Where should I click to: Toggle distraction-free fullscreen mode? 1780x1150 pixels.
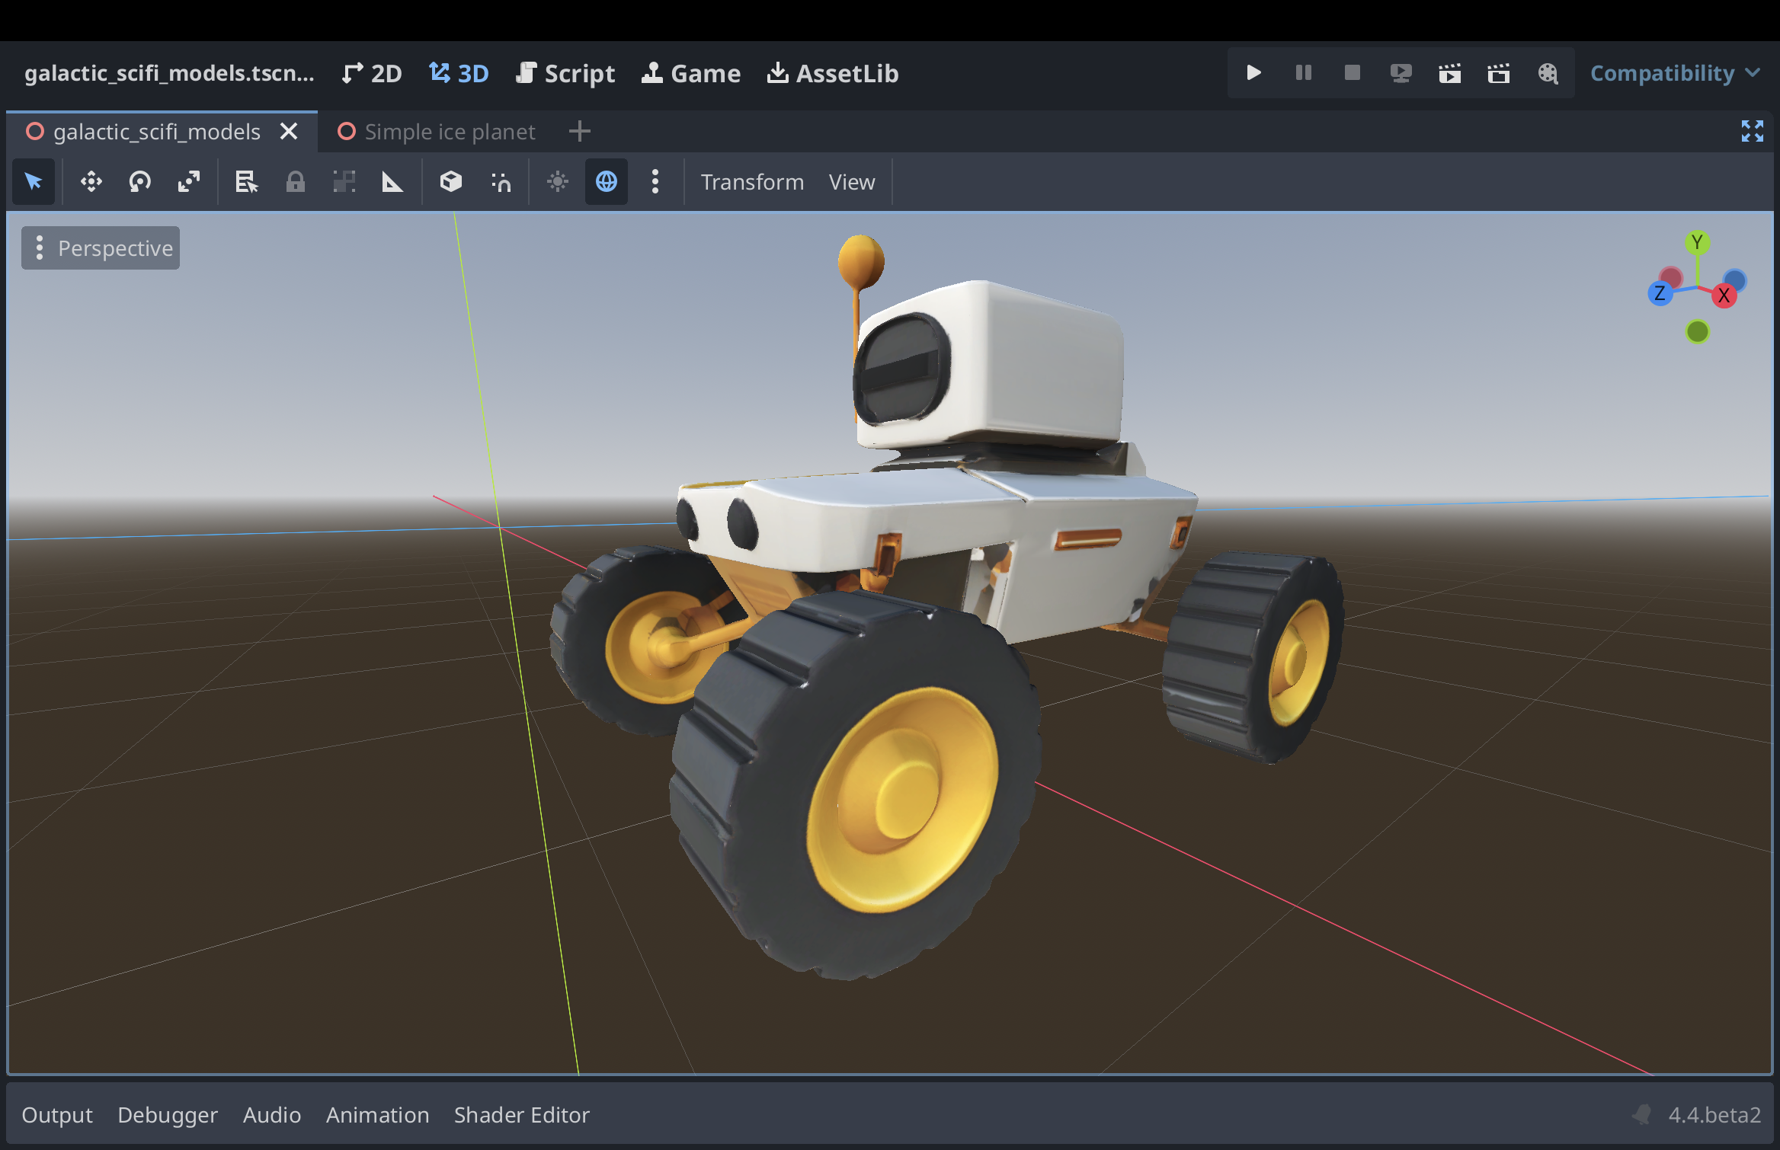1752,132
